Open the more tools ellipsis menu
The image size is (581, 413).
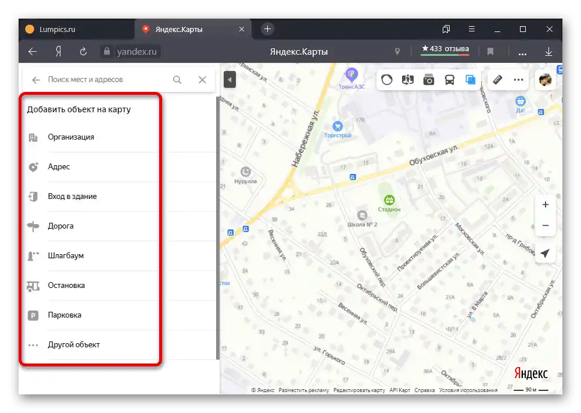tap(519, 79)
